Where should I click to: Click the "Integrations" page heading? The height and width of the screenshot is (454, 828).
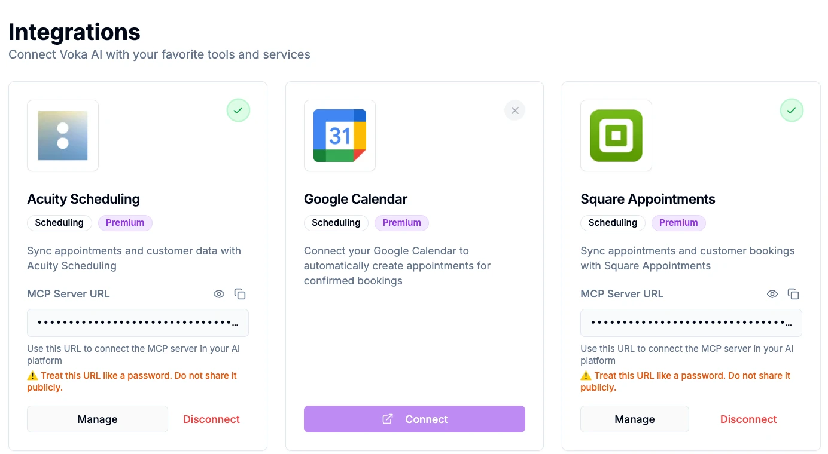pyautogui.click(x=75, y=32)
